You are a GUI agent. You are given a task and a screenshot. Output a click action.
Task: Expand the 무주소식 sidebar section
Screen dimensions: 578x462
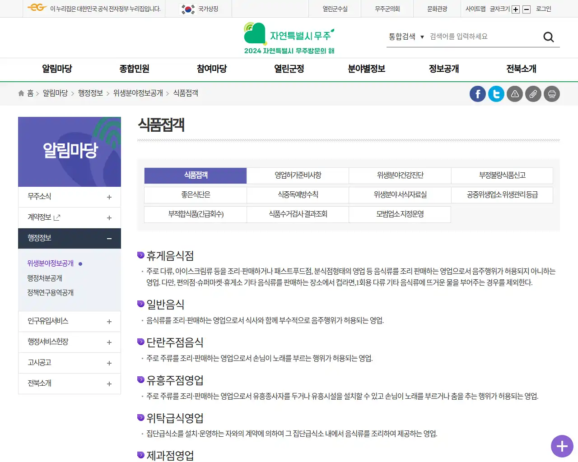pyautogui.click(x=109, y=197)
